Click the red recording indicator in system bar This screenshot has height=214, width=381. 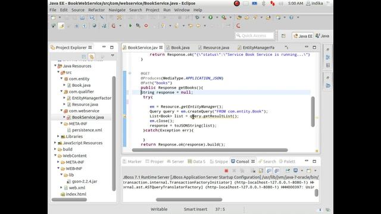click(x=237, y=4)
